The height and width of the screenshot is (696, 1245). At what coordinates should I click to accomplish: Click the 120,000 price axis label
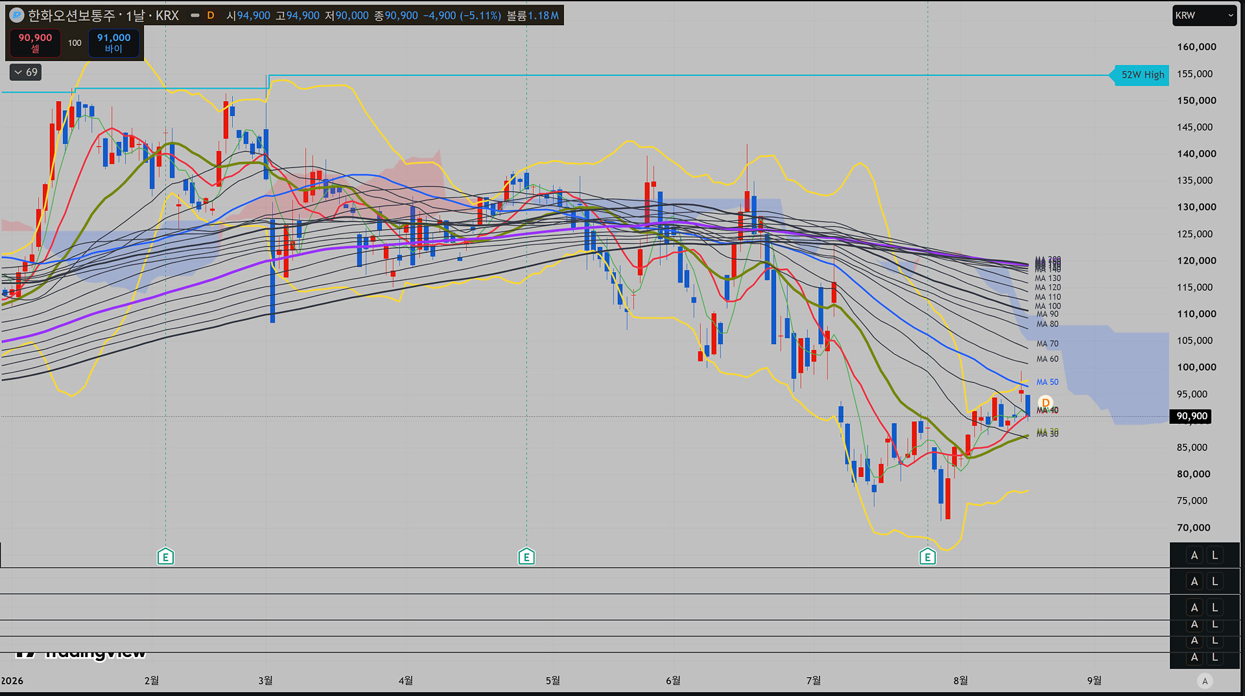click(1196, 261)
